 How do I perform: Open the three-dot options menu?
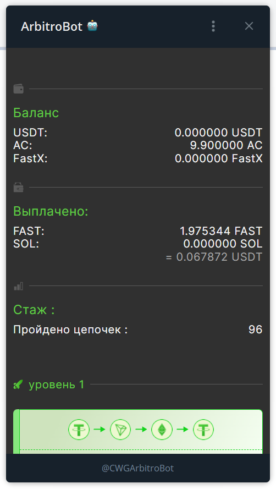point(213,26)
